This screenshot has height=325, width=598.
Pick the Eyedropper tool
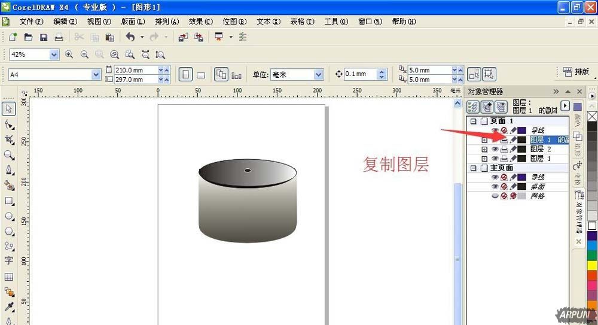point(9,307)
